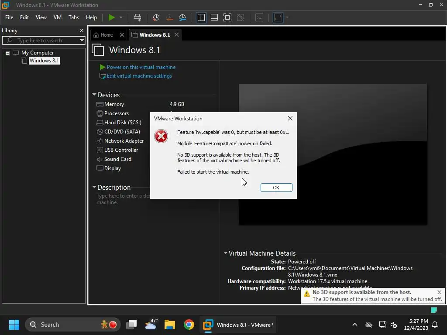Open Task View from taskbar

click(x=131, y=325)
